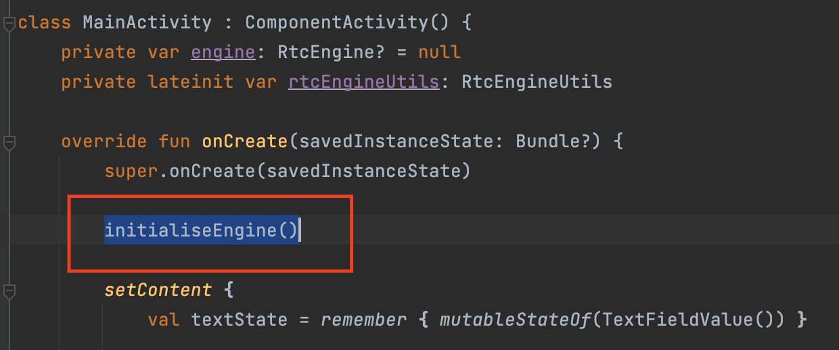Fold the setContent block in the gutter

9,292
